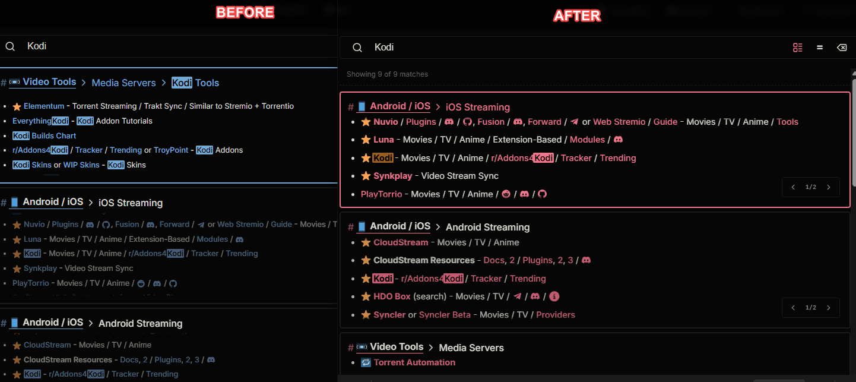This screenshot has height=382, width=856.
Task: Open Luna Discord icon in AFTER panel
Action: pos(618,140)
